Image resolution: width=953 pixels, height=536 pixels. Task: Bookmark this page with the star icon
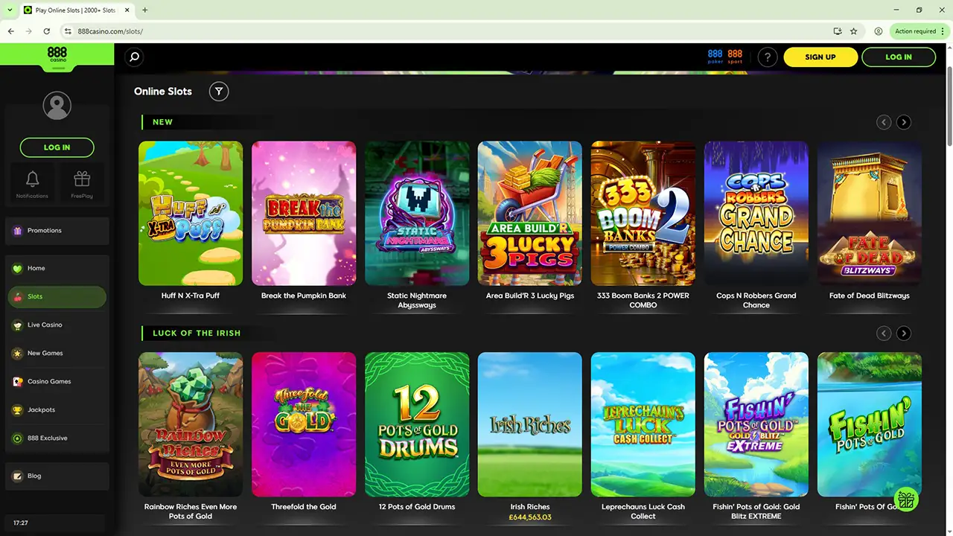854,31
